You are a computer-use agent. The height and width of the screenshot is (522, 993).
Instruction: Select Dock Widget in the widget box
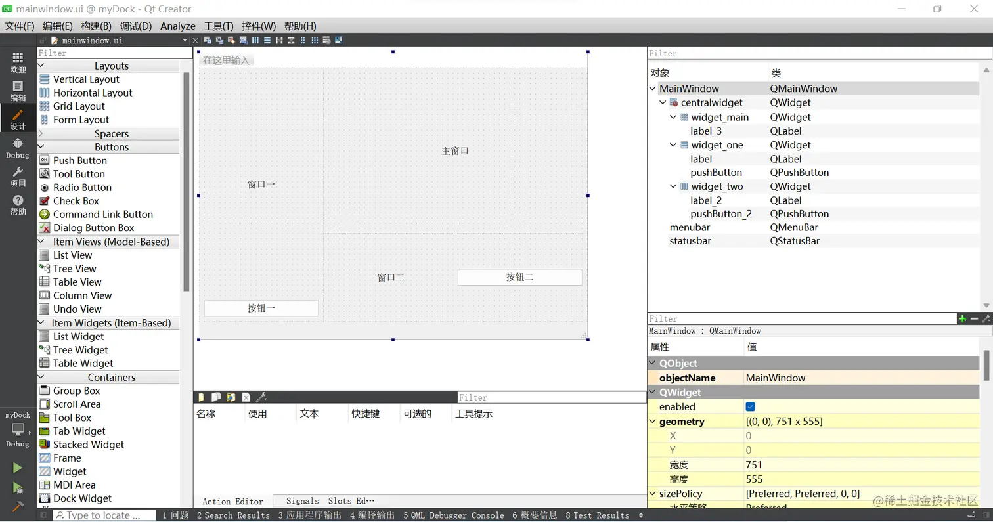point(75,498)
